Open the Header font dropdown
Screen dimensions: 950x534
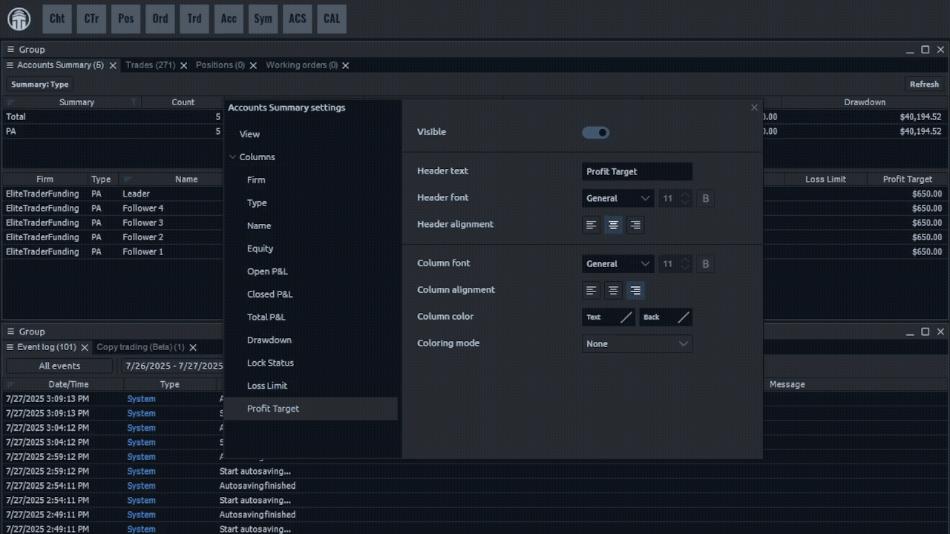[x=617, y=199]
